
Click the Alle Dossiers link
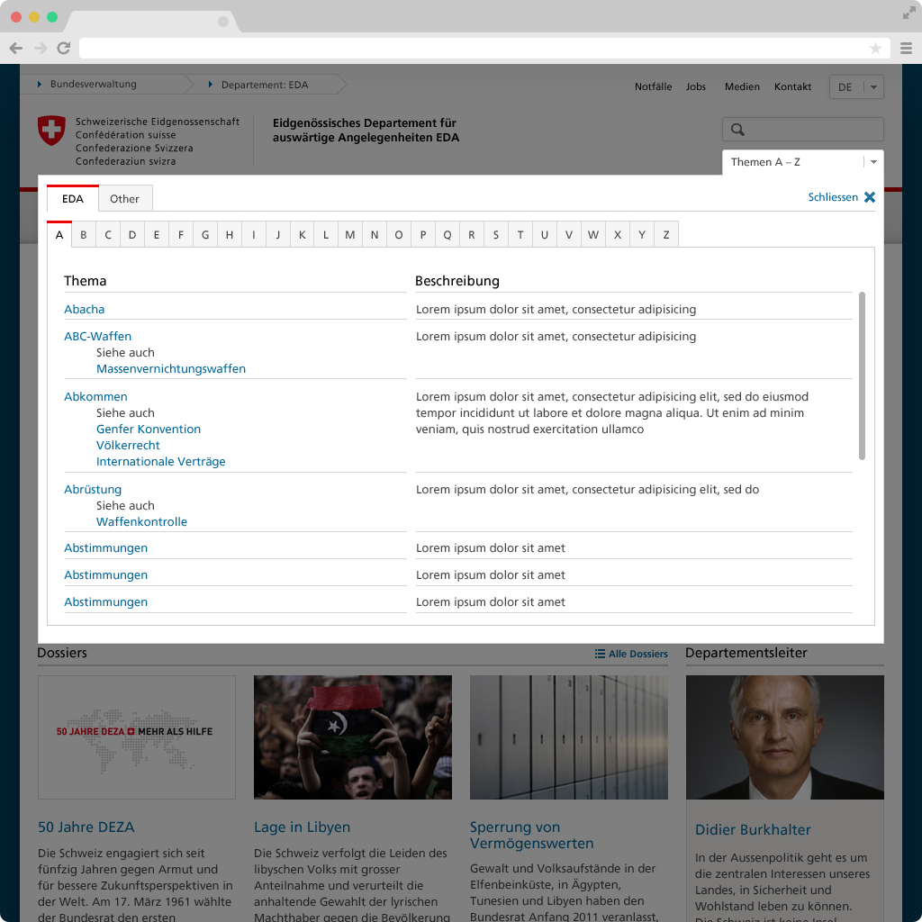pos(638,654)
